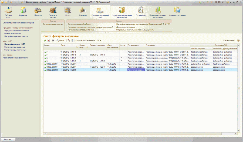243x142 pixels.
Task: Go to the Склад section
Action: (x=67, y=12)
